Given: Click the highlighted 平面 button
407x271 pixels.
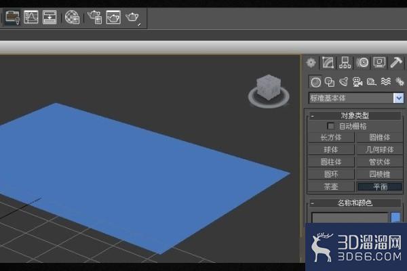Looking at the screenshot, I should [x=379, y=187].
